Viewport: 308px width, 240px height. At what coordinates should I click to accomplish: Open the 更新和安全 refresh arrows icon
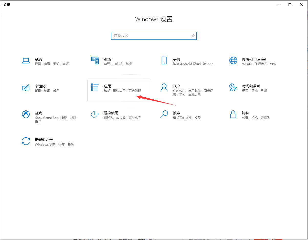[x=26, y=141]
